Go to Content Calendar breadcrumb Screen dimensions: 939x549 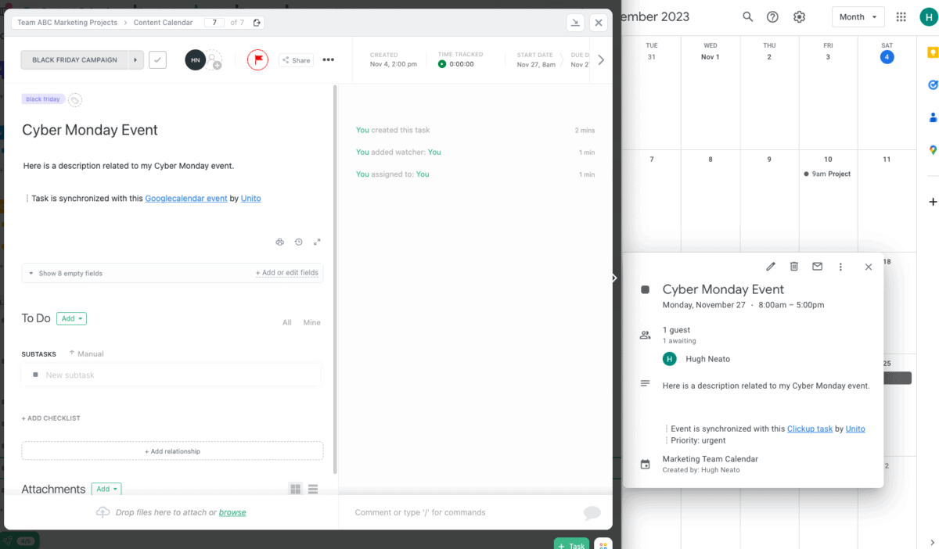tap(164, 23)
